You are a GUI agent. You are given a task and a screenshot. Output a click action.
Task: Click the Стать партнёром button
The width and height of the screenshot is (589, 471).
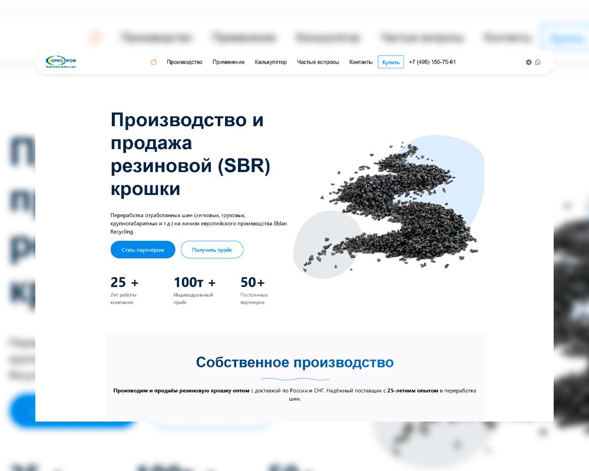pos(143,250)
